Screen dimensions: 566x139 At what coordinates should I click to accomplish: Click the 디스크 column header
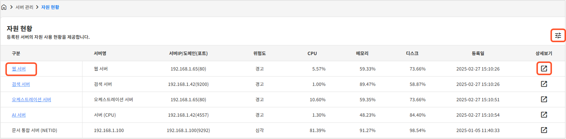(x=412, y=53)
